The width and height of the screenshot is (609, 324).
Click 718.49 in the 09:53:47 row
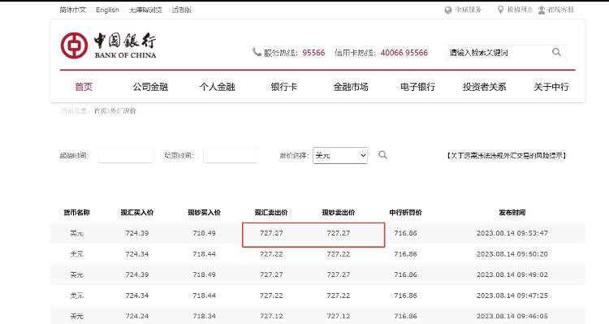click(x=204, y=233)
